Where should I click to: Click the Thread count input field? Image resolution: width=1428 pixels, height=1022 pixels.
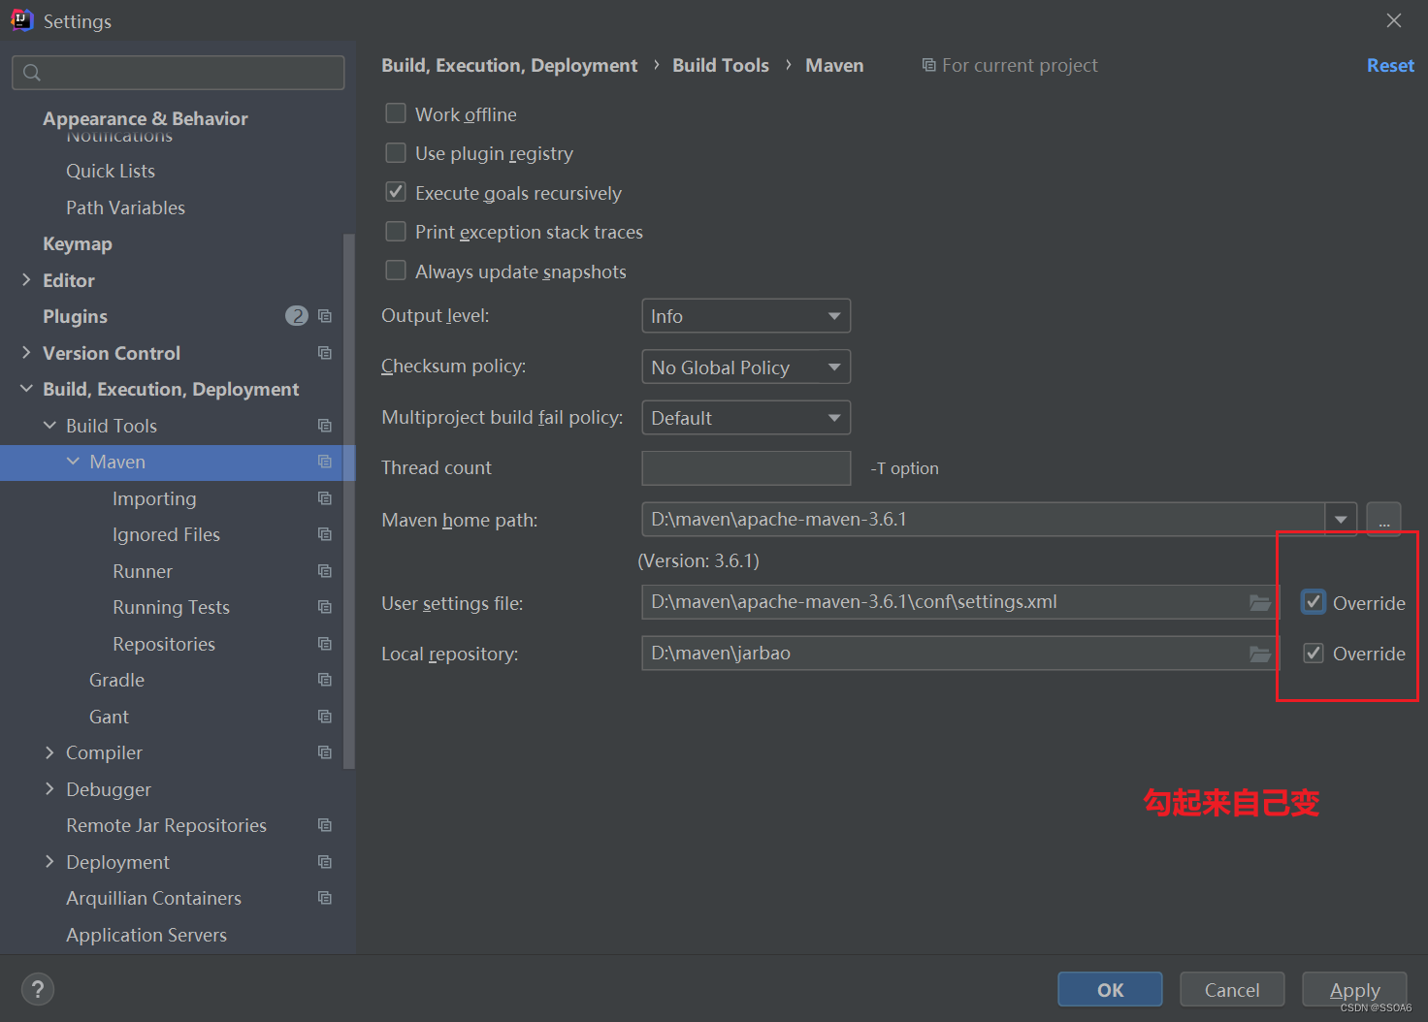746,468
